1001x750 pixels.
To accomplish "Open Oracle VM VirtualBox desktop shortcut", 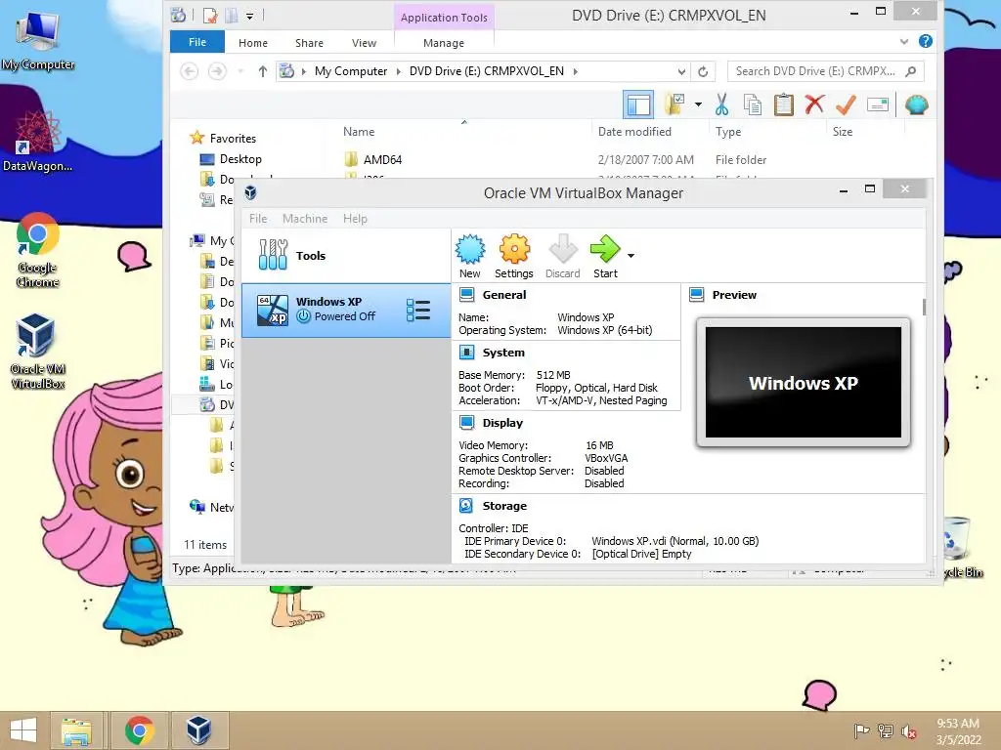I will click(37, 352).
